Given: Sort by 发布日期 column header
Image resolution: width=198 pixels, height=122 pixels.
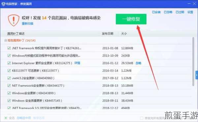Looking at the screenshot, I should point(108,34).
